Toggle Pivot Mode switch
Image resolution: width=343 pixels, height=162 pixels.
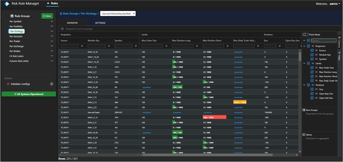(x=305, y=34)
